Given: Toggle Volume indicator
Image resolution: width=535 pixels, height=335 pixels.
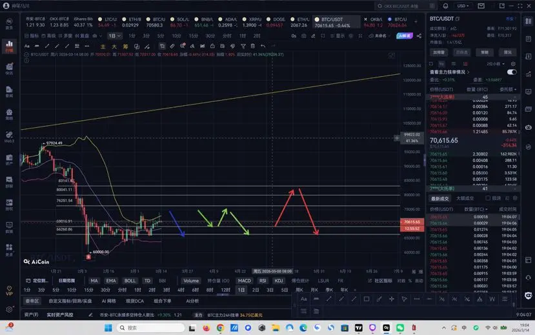Looking at the screenshot, I should pos(191,281).
